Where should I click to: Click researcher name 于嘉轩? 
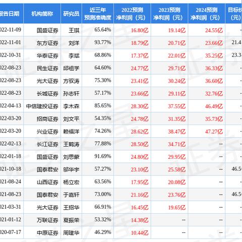tap(71, 195)
